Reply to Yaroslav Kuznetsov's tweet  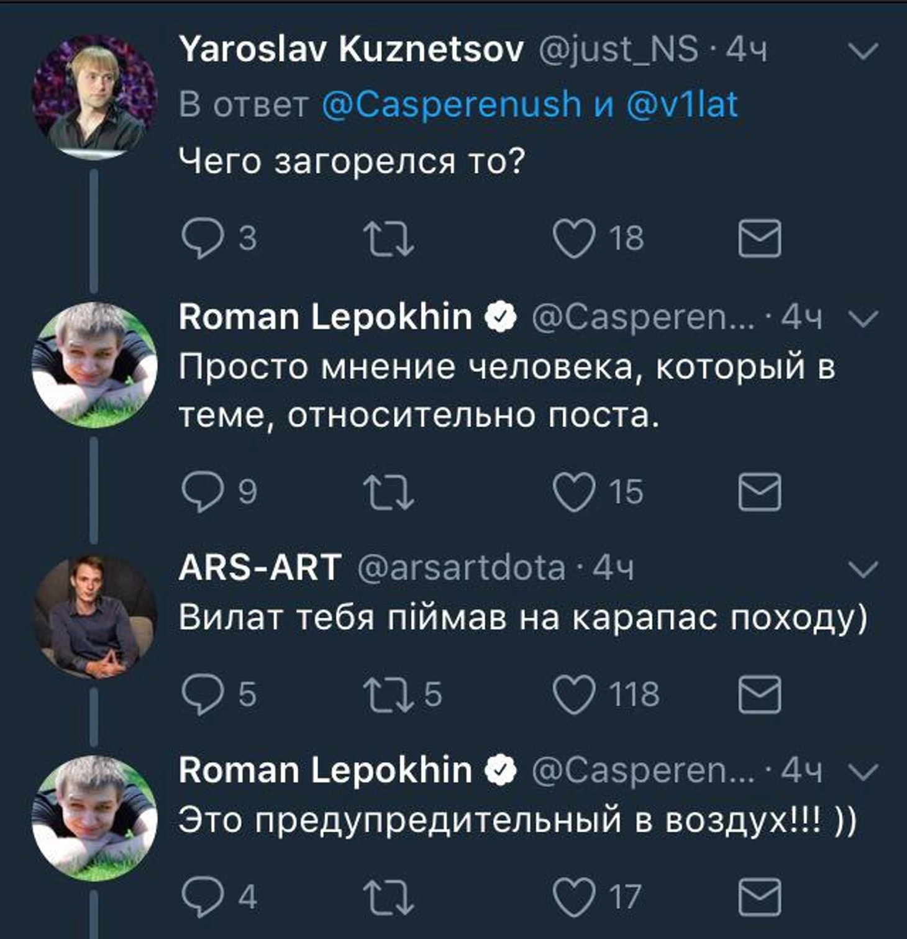203,238
